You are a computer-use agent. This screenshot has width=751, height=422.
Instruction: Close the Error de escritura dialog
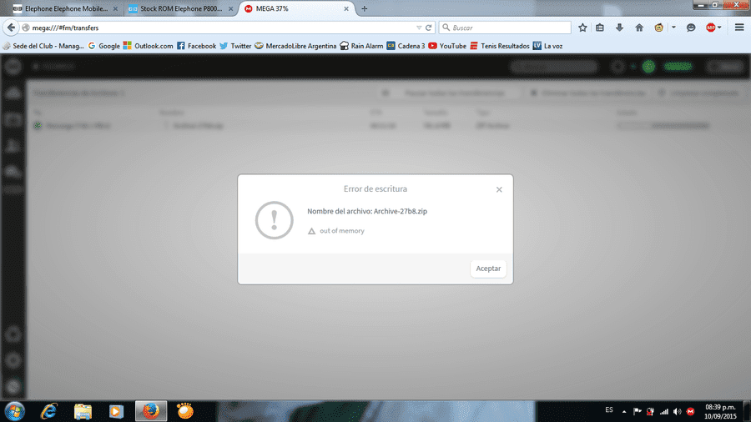point(499,189)
